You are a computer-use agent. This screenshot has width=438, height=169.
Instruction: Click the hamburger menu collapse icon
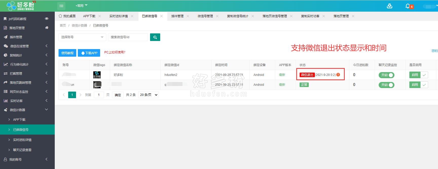click(x=61, y=6)
